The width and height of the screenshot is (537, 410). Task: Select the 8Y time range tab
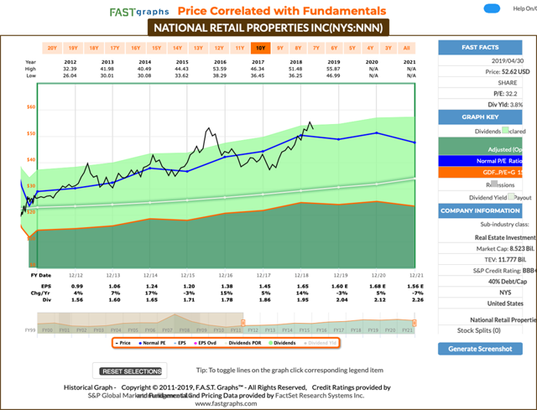pos(299,48)
